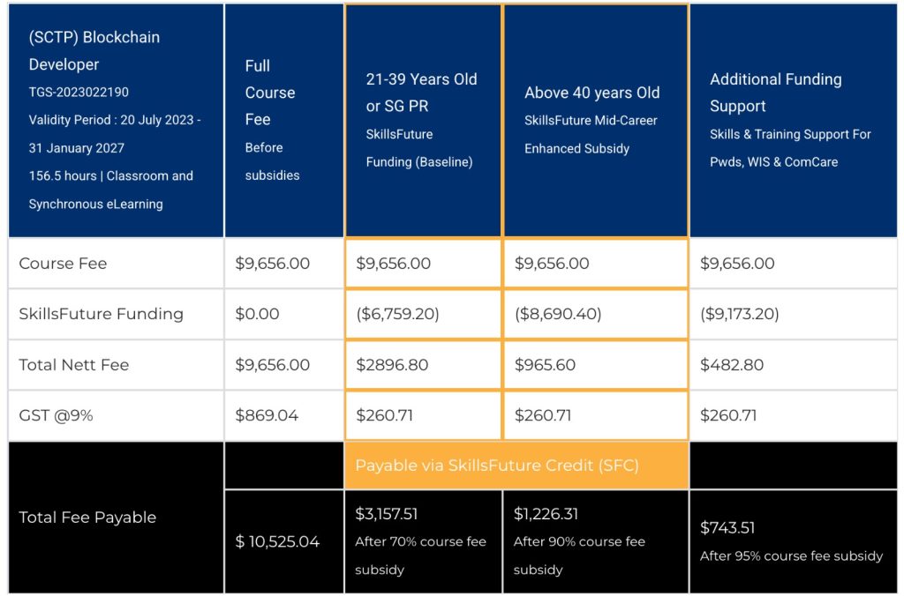Click the "Additional Funding Support" column header

[775, 93]
